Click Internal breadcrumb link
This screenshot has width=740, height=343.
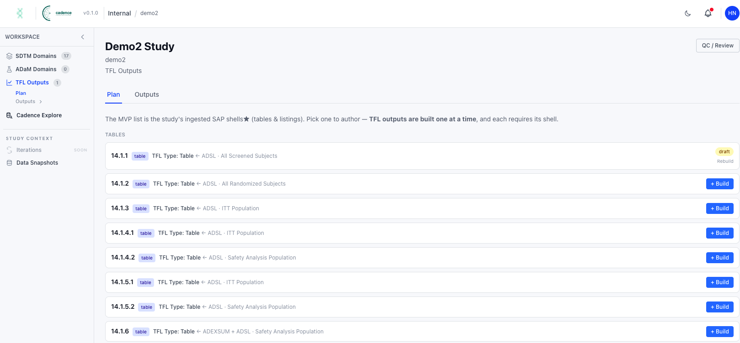[119, 13]
